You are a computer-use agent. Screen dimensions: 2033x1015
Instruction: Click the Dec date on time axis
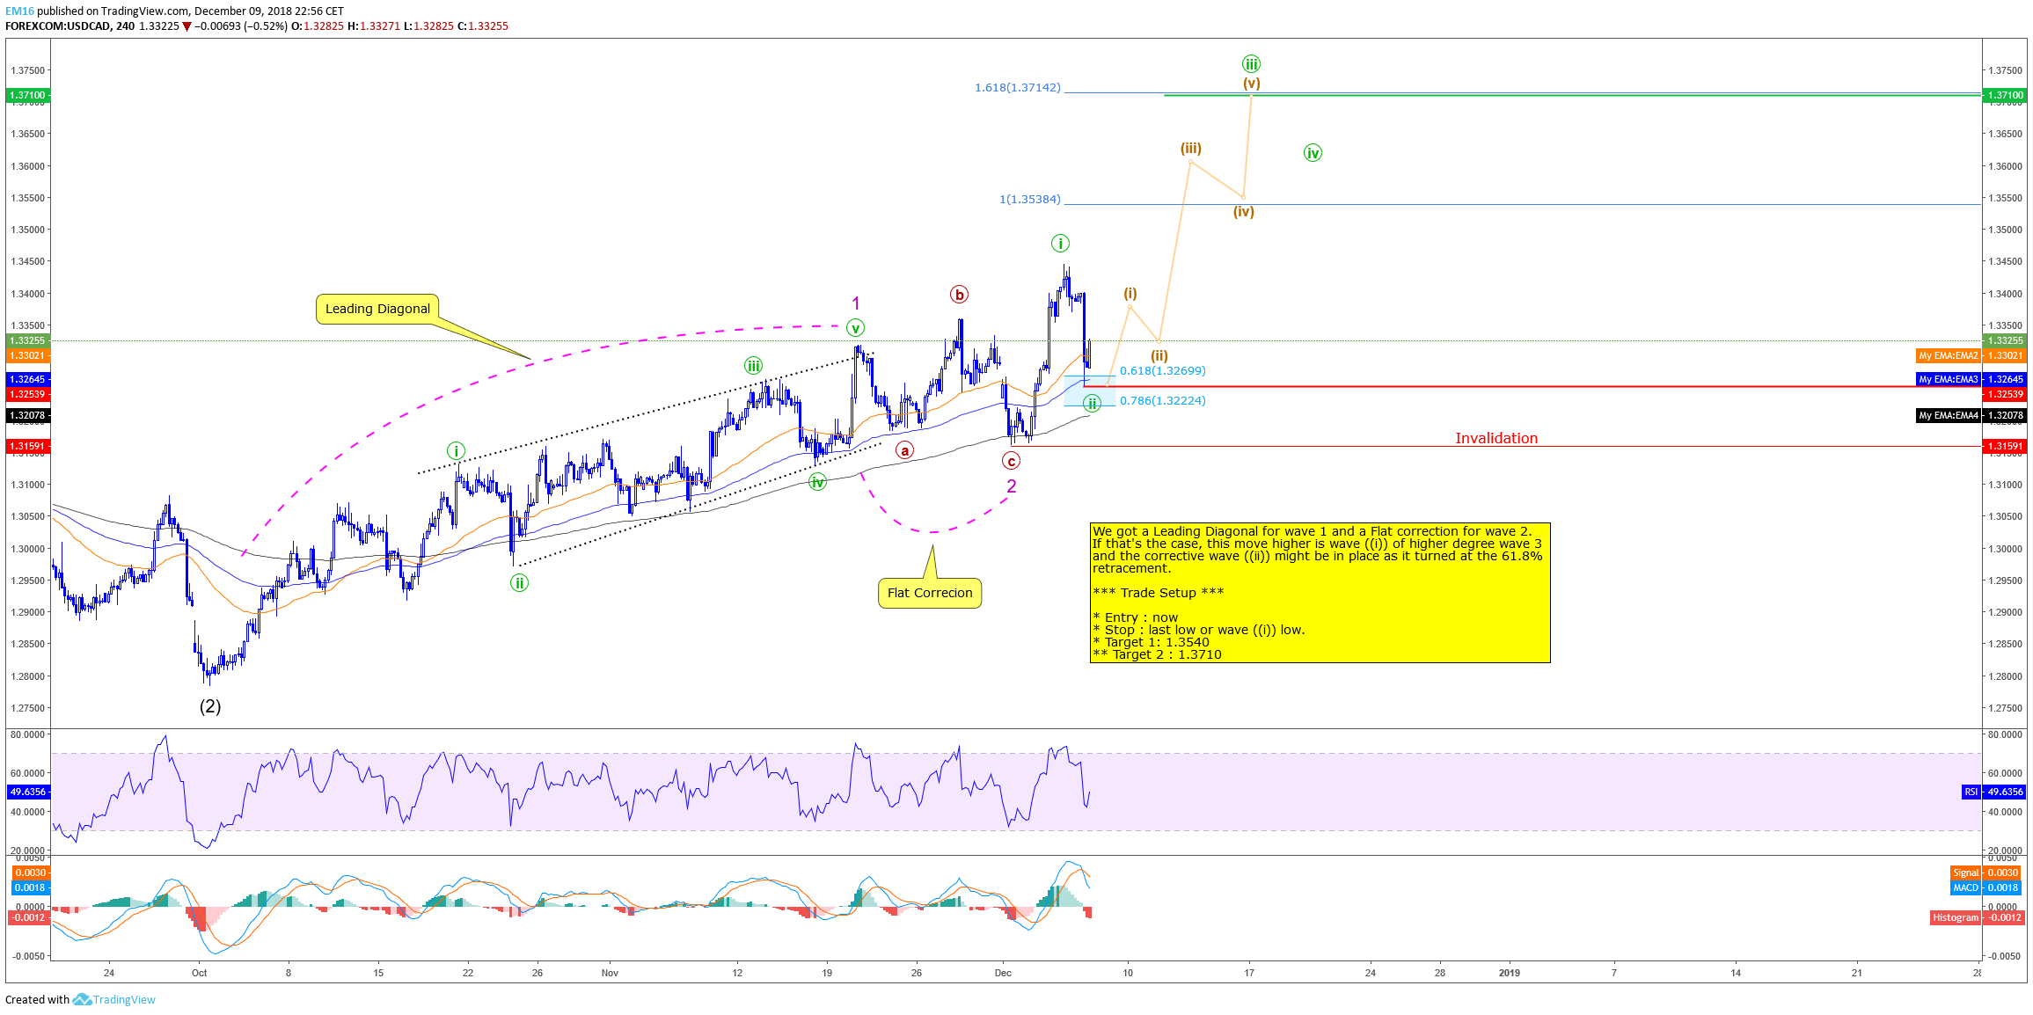click(x=1003, y=973)
